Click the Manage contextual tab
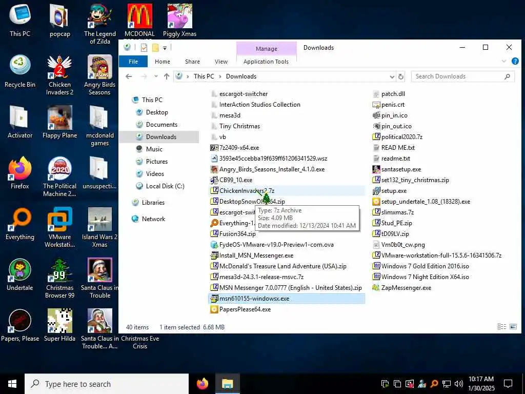Viewport: 525px width, 394px height. click(x=267, y=49)
